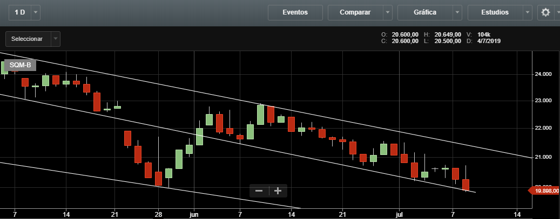
Task: Open the settings gear menu
Action: coord(545,12)
